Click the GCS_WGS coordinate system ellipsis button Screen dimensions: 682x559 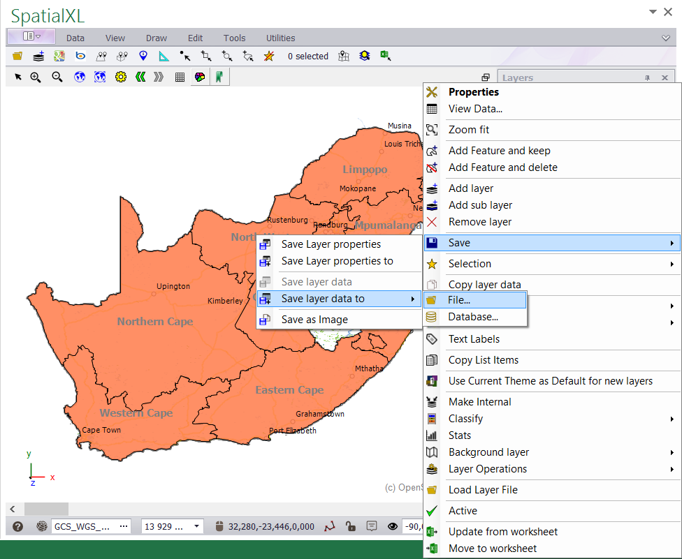(x=124, y=526)
